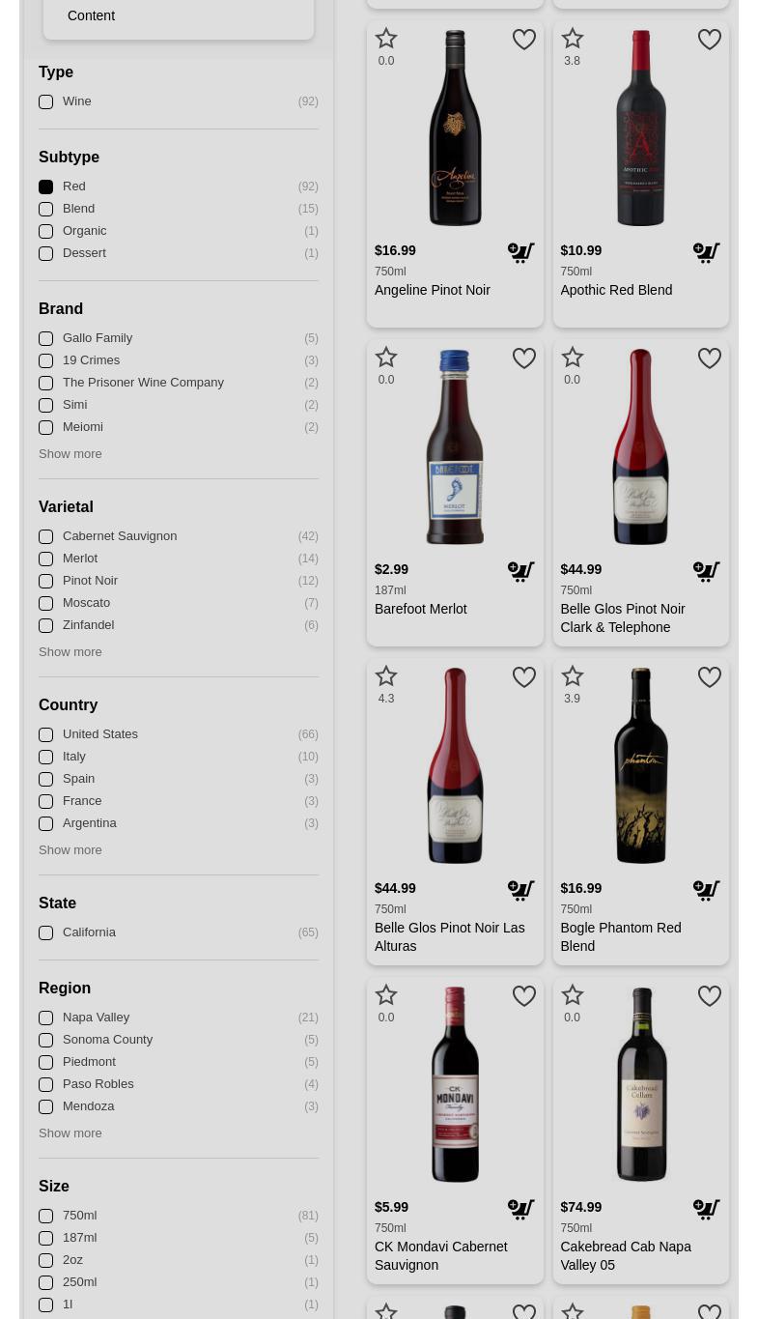This screenshot has height=1319, width=758.
Task: Expand Show more under Brand
Action: (x=70, y=453)
